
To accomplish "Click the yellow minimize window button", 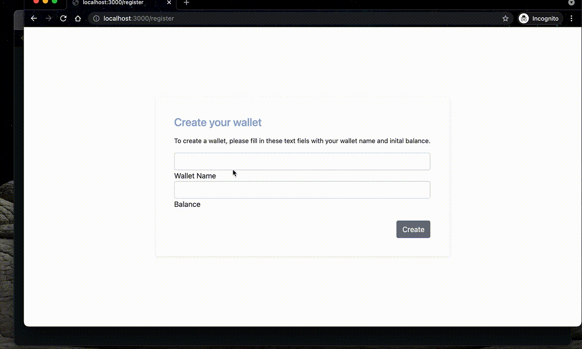I will [45, 1].
